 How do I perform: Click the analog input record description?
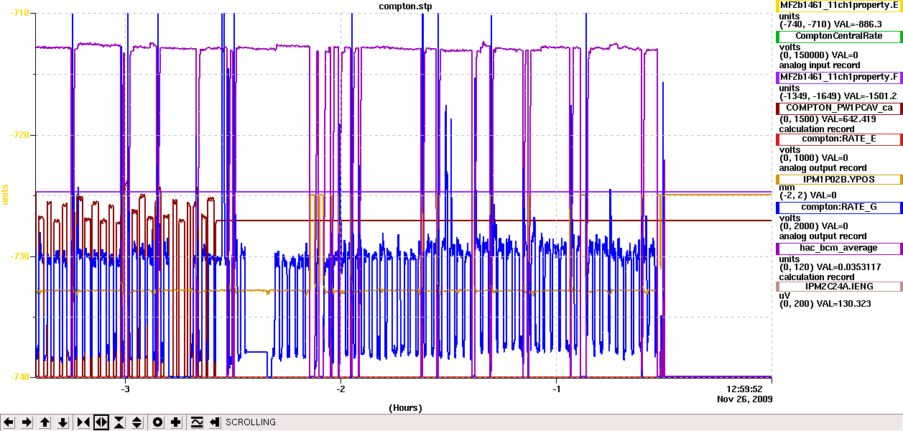820,65
